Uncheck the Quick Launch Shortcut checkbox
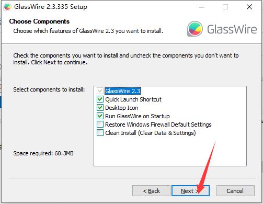 coord(100,99)
